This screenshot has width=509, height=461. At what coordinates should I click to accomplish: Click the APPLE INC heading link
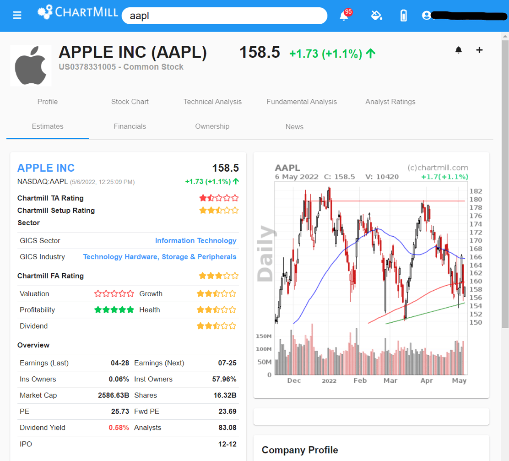tap(46, 168)
